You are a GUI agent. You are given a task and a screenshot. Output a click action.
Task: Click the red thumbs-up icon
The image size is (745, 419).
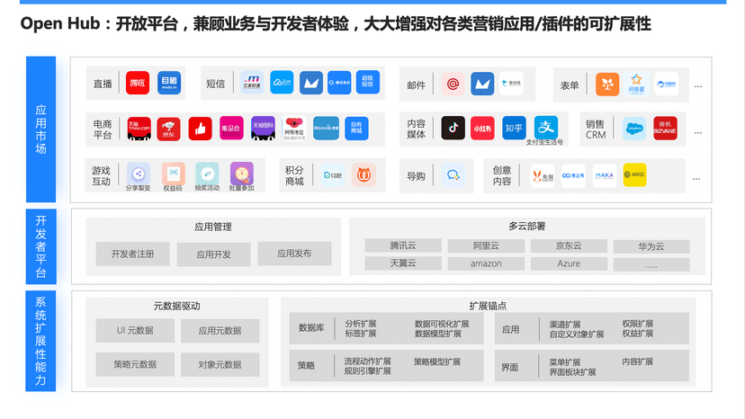(200, 129)
